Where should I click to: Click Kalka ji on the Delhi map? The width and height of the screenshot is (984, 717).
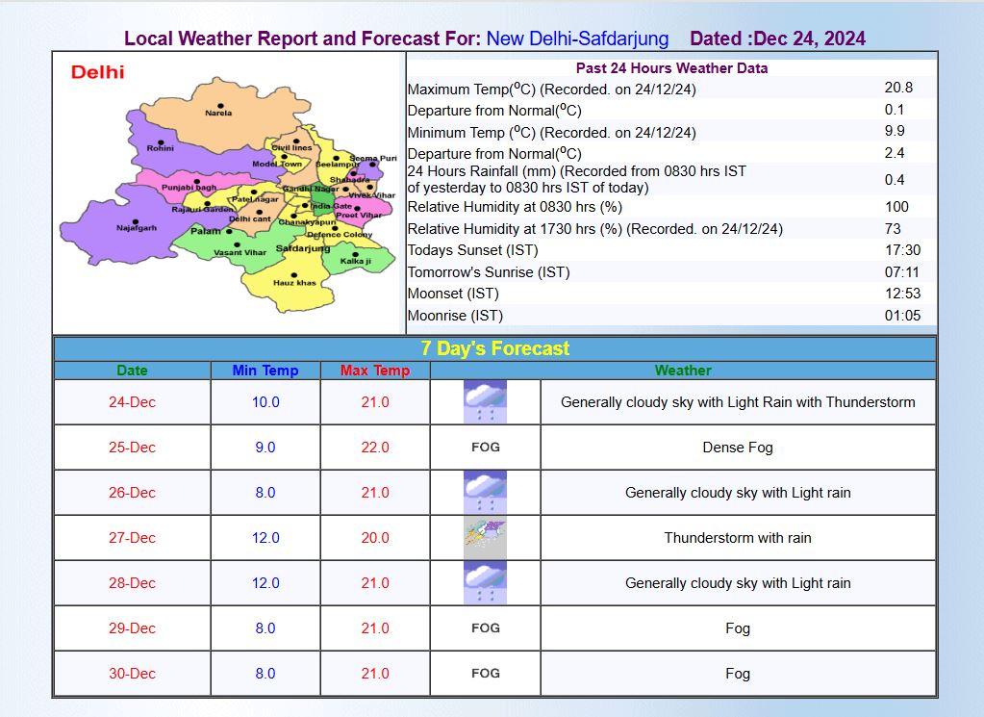[356, 261]
